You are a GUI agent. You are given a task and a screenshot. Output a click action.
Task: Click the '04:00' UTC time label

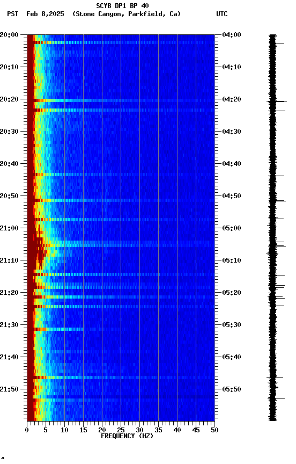coord(232,35)
